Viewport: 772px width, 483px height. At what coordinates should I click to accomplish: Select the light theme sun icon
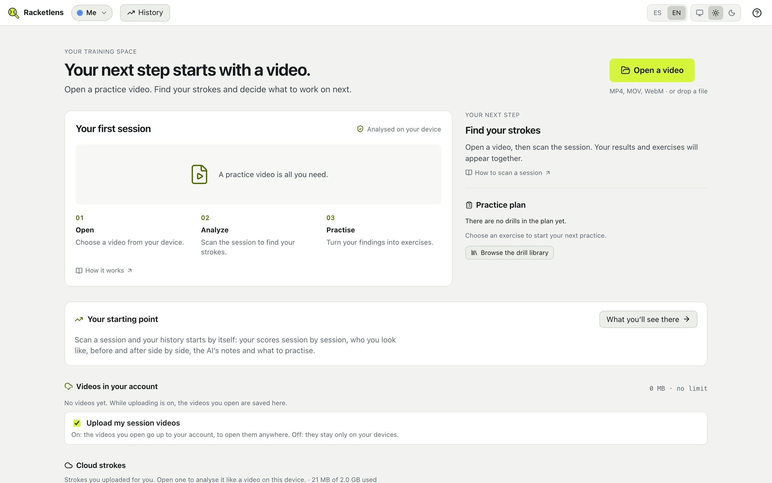click(x=715, y=13)
